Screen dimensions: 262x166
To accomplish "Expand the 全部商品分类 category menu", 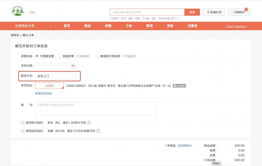I will [x=33, y=26].
